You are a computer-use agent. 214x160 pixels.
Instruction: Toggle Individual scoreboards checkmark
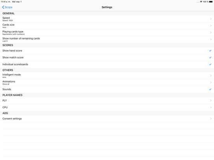(210, 65)
